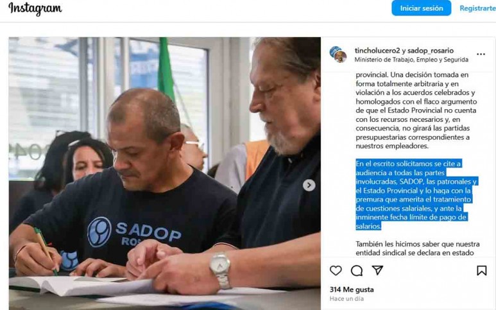Open comments via the speech bubble icon
This screenshot has width=496, height=310.
357,270
